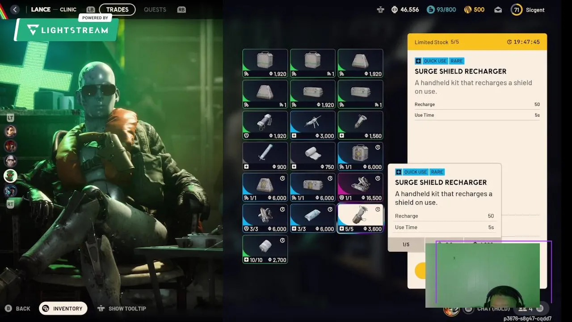This screenshot has width=572, height=322.
Task: Click the 46,556 credits currency icon
Action: point(395,9)
